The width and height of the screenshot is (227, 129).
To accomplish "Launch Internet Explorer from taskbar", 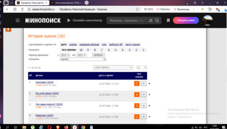I will [41, 127].
